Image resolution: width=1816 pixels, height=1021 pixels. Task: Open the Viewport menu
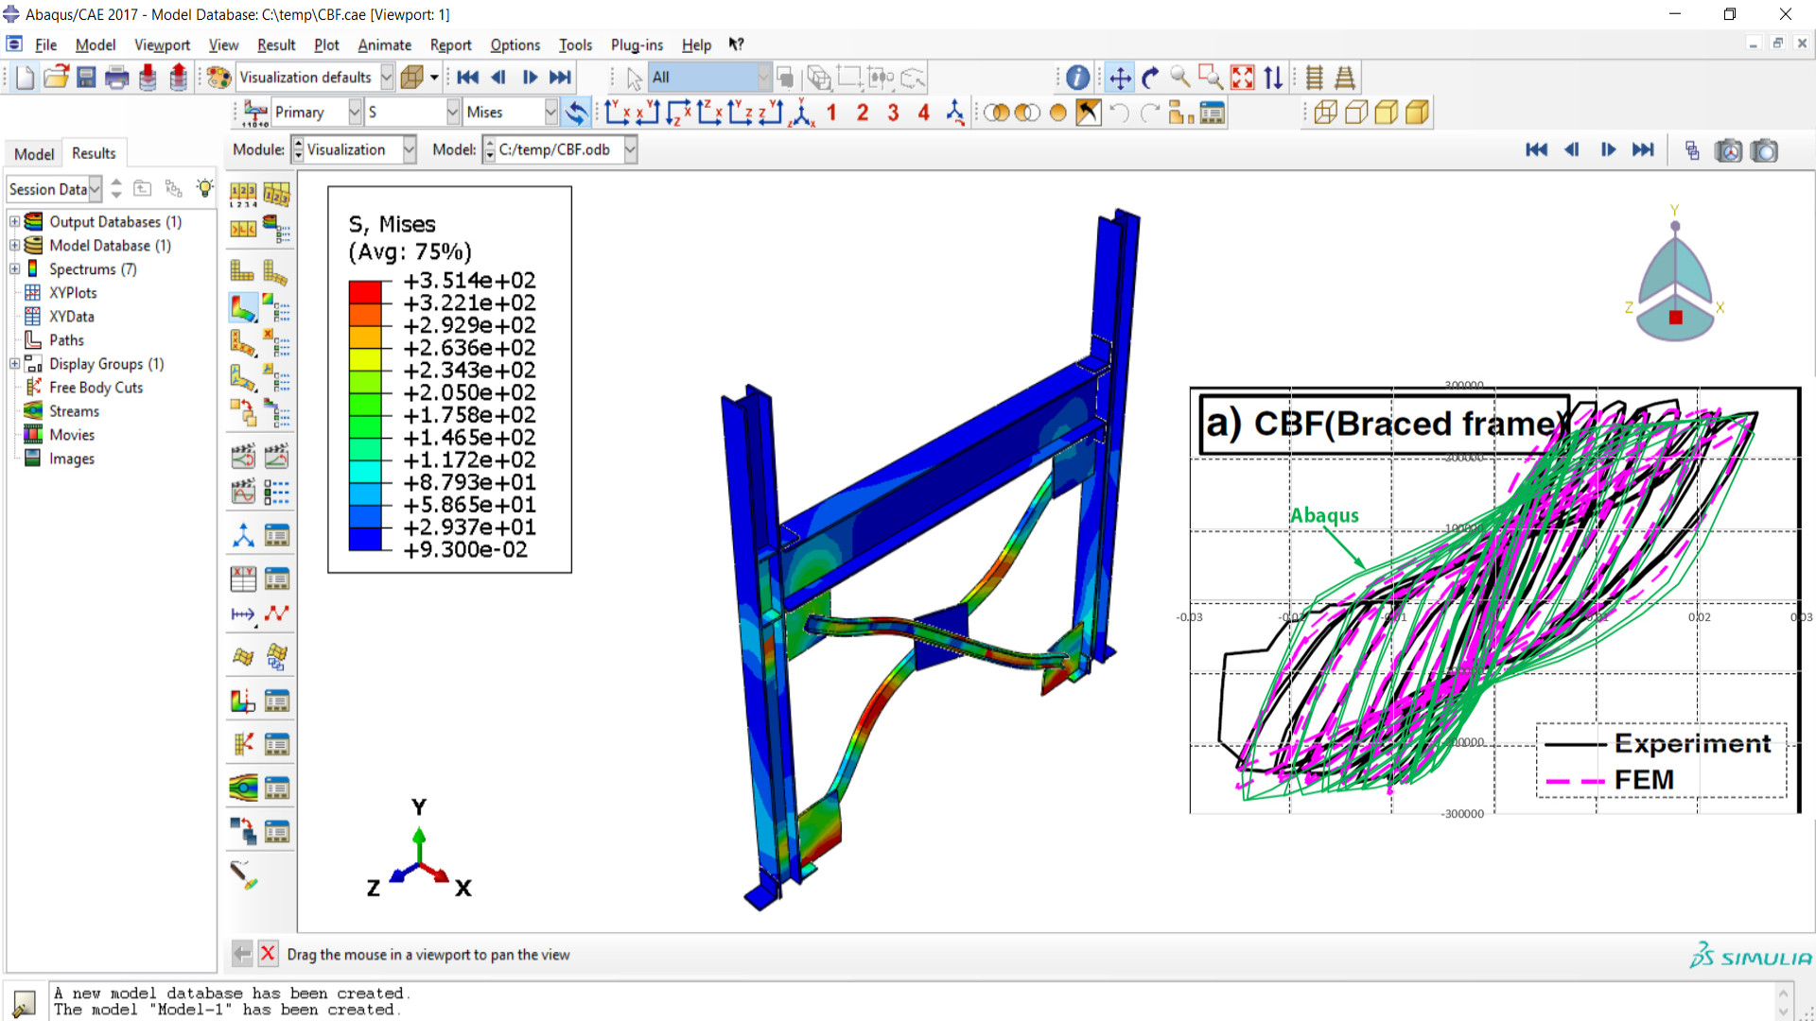(x=162, y=44)
